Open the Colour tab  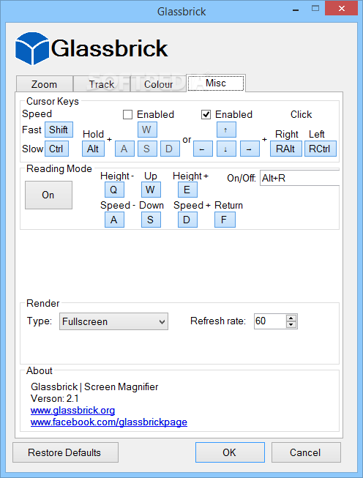pyautogui.click(x=159, y=84)
